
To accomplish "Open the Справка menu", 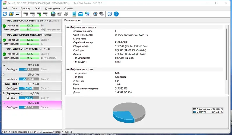I will point(69,8).
